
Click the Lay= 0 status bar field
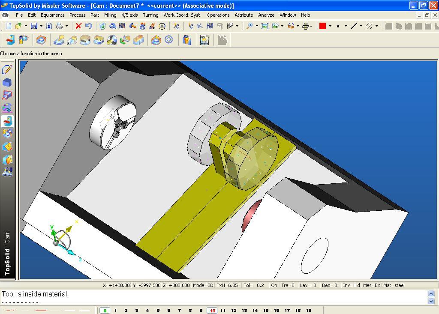pyautogui.click(x=308, y=285)
